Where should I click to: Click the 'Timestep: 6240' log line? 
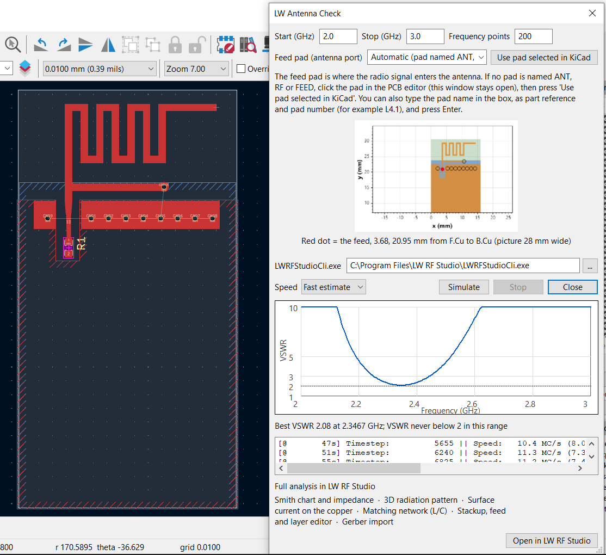tap(431, 453)
